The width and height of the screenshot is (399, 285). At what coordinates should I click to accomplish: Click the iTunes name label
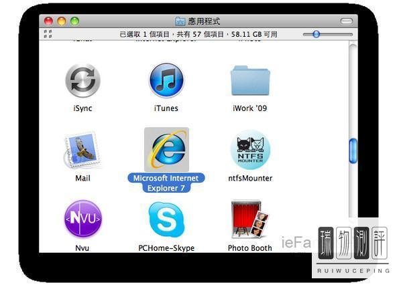point(166,108)
